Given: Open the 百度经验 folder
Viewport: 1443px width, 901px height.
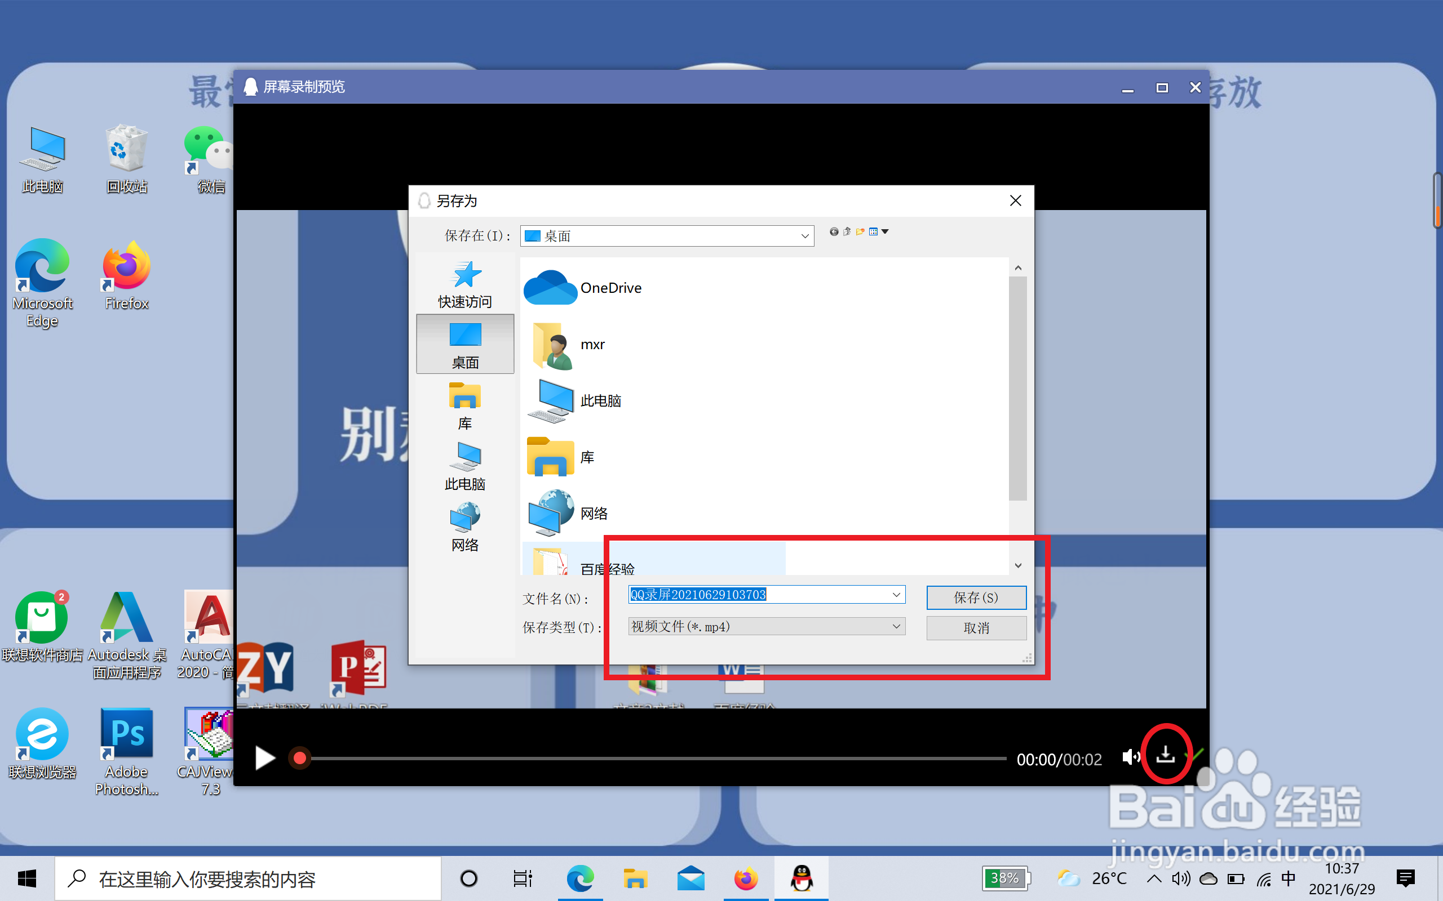Looking at the screenshot, I should 607,566.
